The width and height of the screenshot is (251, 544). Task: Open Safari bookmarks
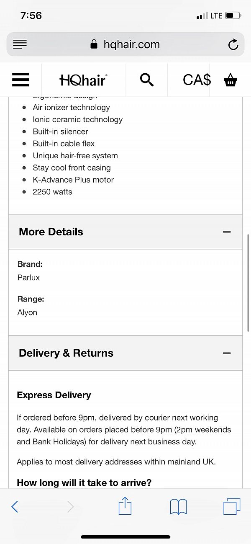[x=178, y=506]
